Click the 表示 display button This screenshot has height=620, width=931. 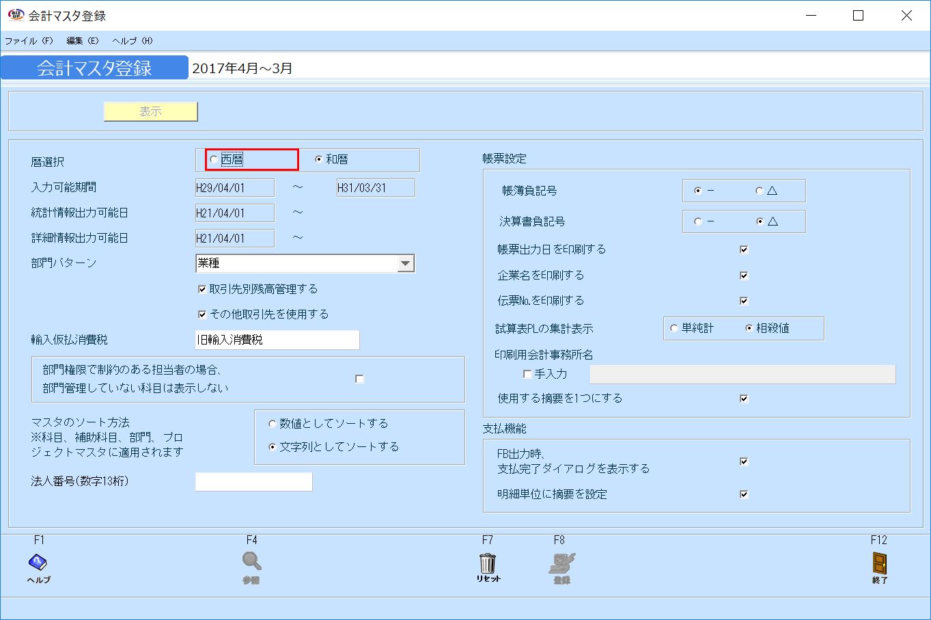click(x=150, y=111)
